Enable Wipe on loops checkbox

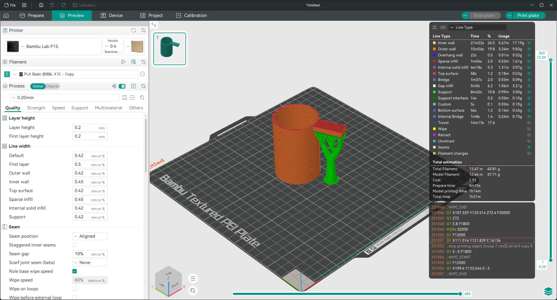pos(74,289)
